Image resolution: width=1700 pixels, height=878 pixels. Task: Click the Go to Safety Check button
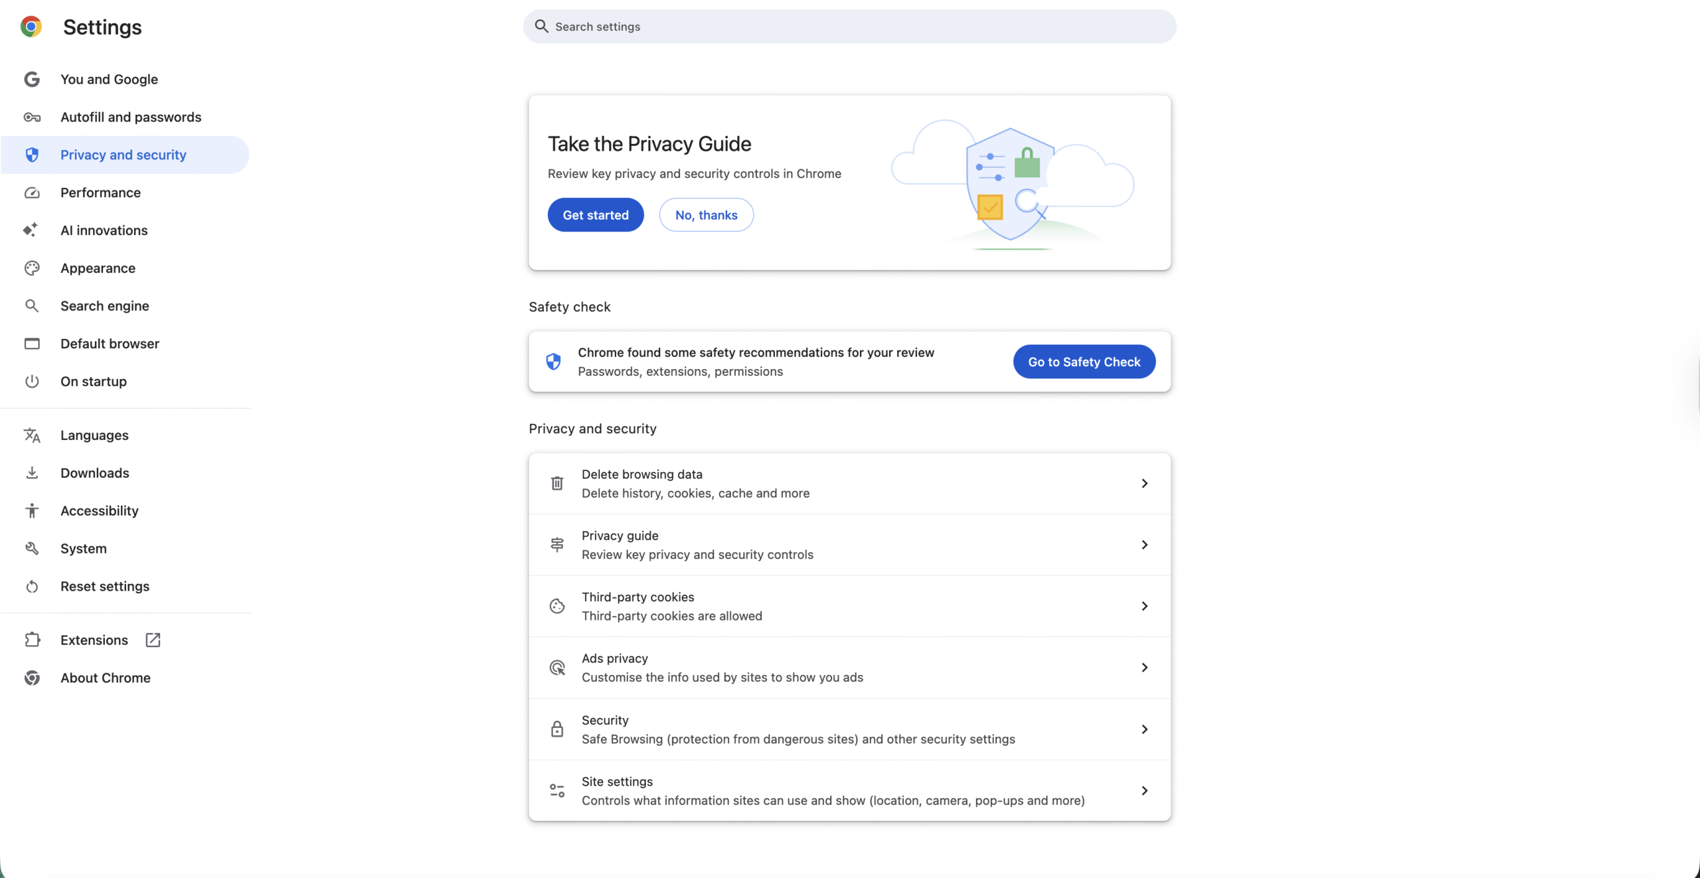tap(1084, 362)
